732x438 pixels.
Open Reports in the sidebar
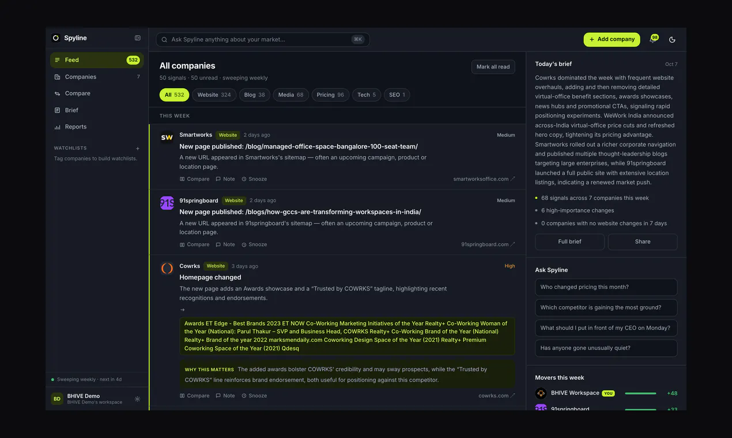point(97,127)
